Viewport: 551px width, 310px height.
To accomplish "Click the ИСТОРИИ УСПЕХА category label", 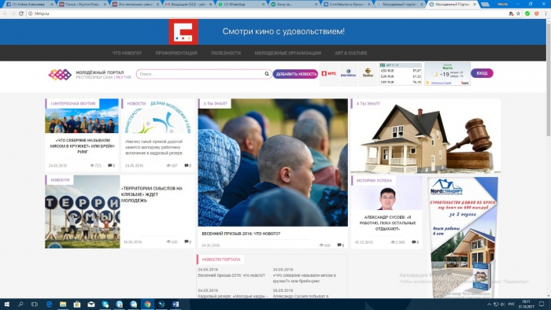I will pos(374,180).
